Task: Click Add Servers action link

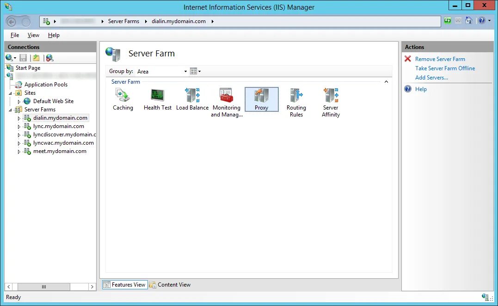Action: [431, 78]
